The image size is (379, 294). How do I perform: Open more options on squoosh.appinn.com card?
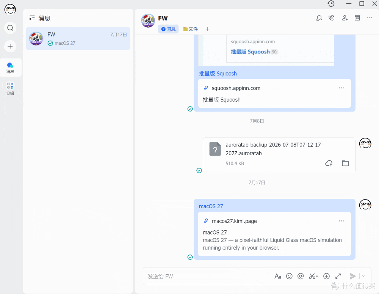point(341,88)
